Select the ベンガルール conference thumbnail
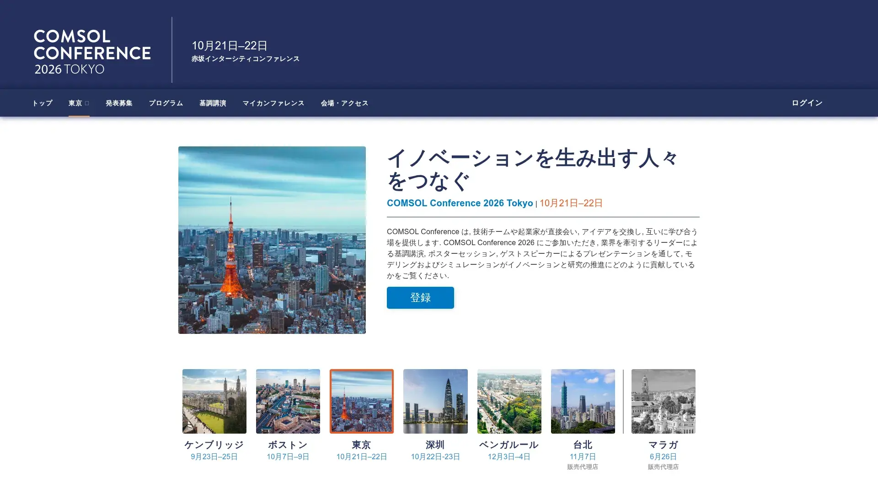This screenshot has width=878, height=494. 509,401
